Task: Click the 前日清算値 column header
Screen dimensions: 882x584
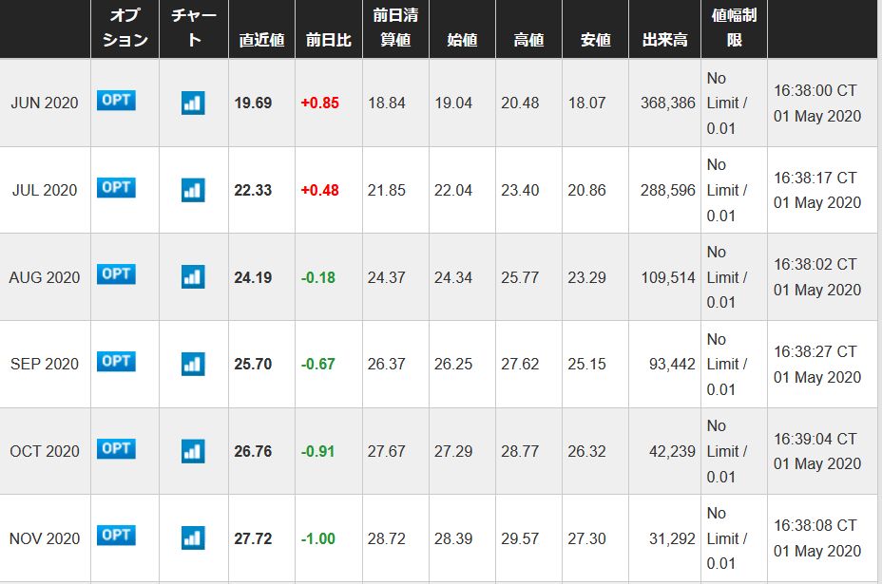Action: (x=395, y=28)
